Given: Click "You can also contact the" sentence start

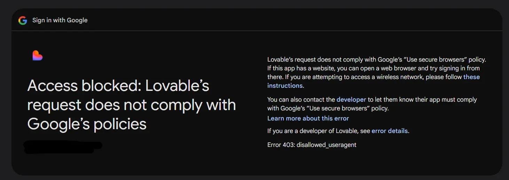Looking at the screenshot, I should pos(301,99).
